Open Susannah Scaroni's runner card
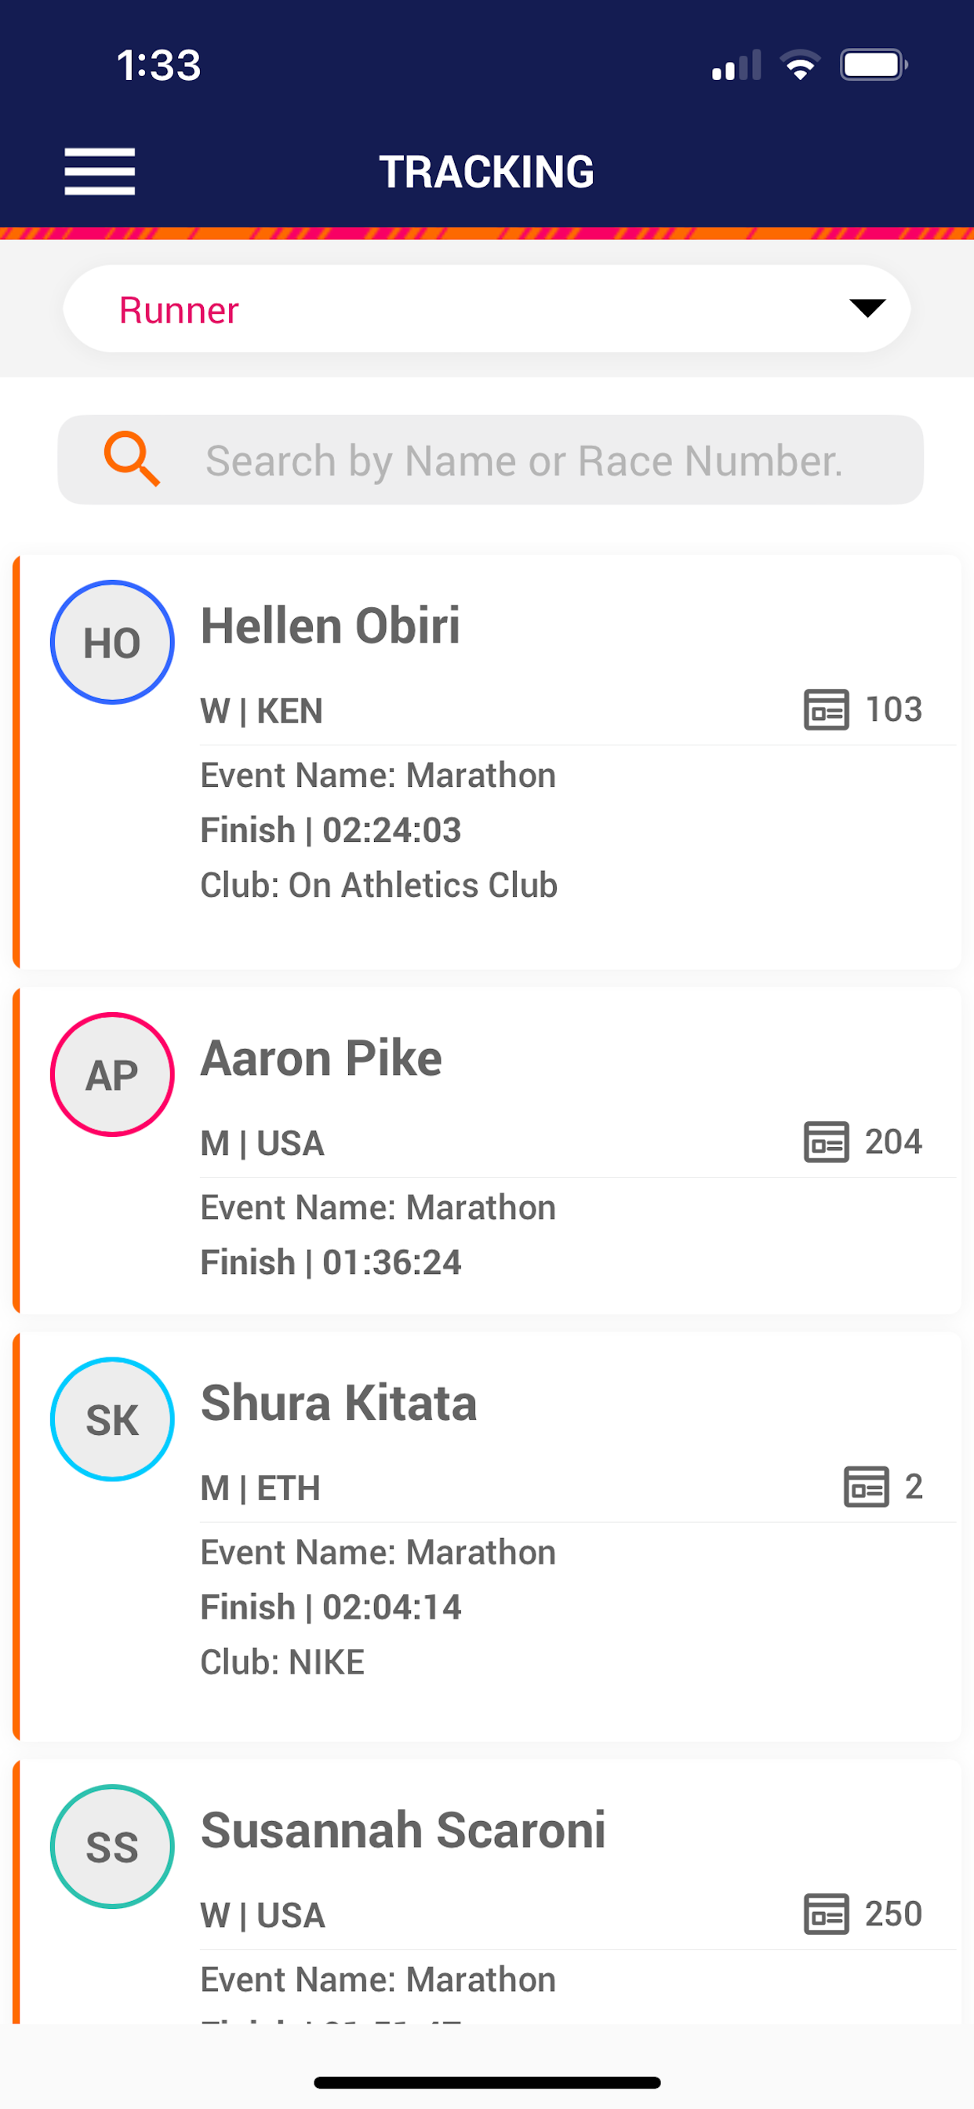 point(487,1892)
